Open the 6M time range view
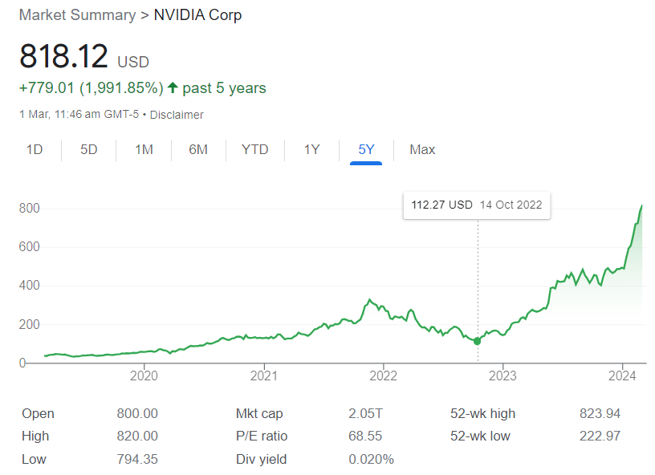This screenshot has height=475, width=655. [198, 149]
